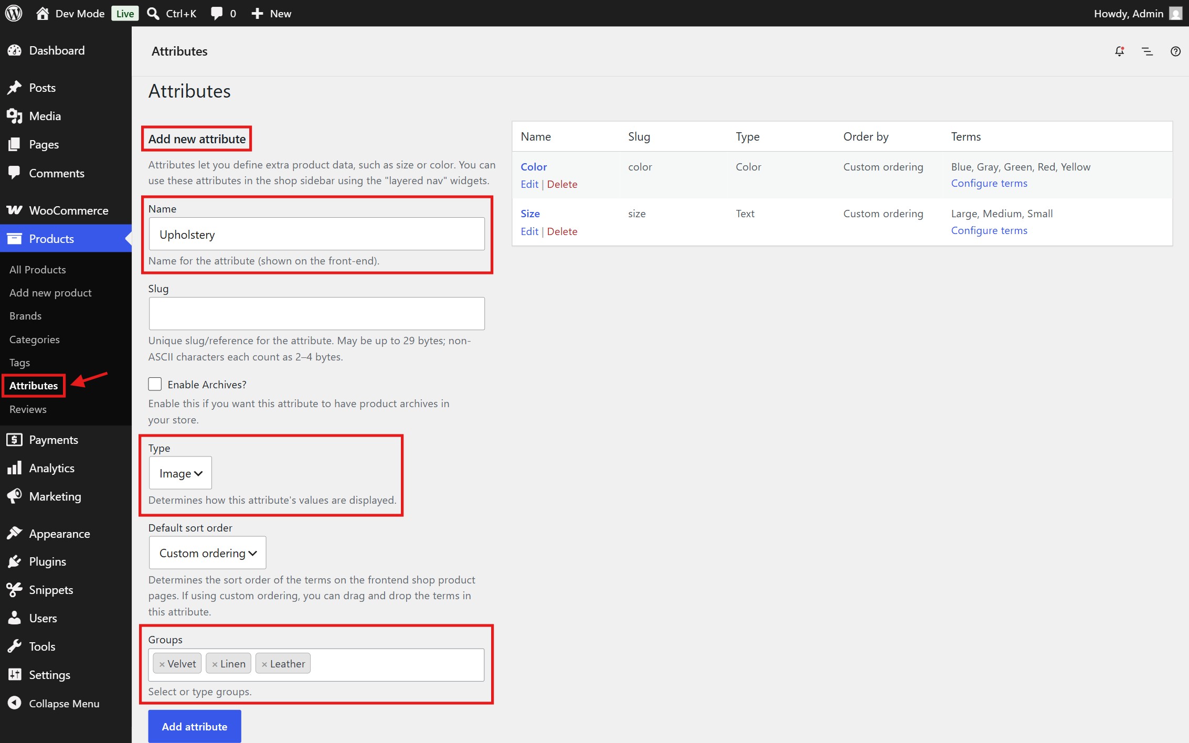Click the 'Terms' column header
This screenshot has width=1189, height=743.
966,136
